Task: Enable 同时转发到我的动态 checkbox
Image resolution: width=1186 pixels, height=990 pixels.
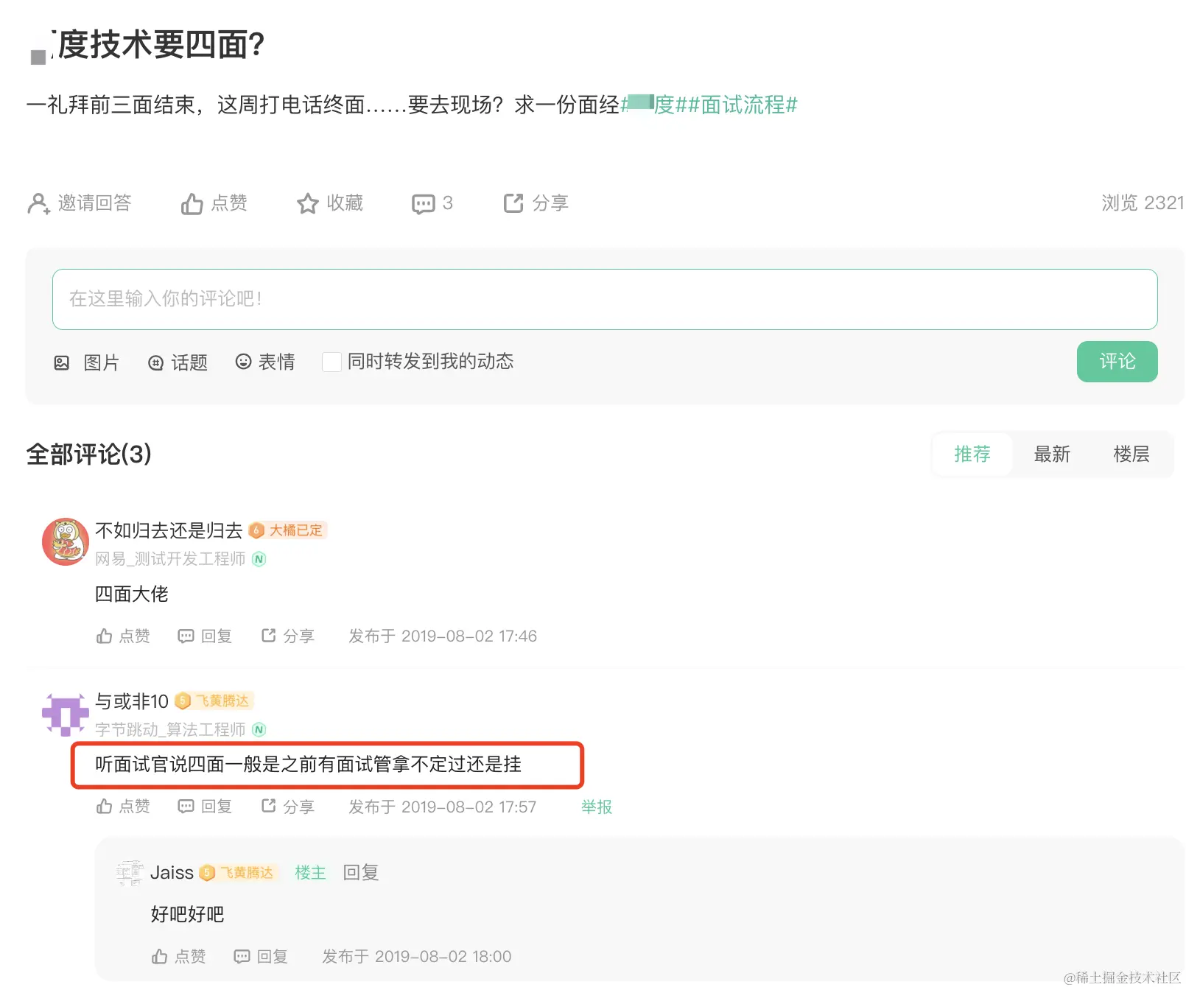Action: tap(331, 362)
